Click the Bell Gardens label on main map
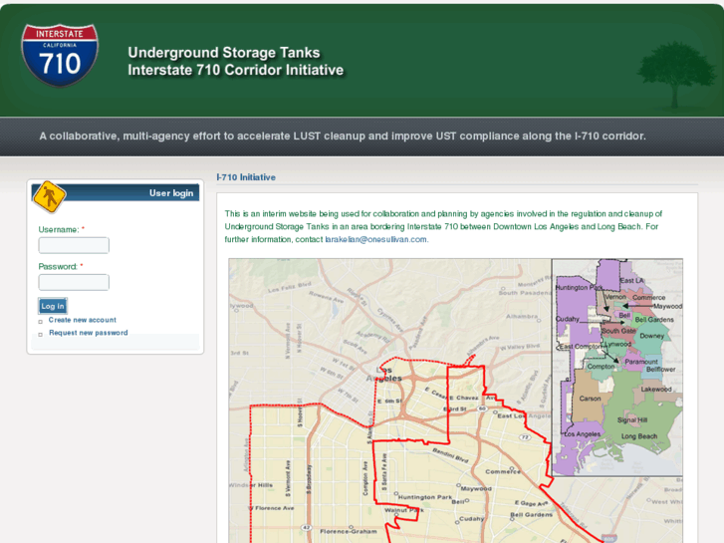Image resolution: width=724 pixels, height=543 pixels. point(531,514)
